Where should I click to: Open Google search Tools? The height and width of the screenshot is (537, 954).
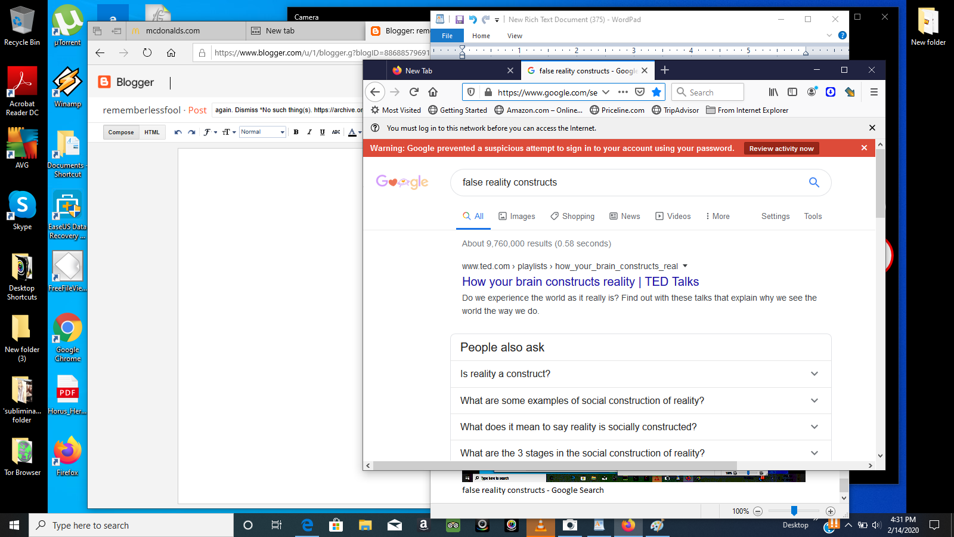click(813, 216)
